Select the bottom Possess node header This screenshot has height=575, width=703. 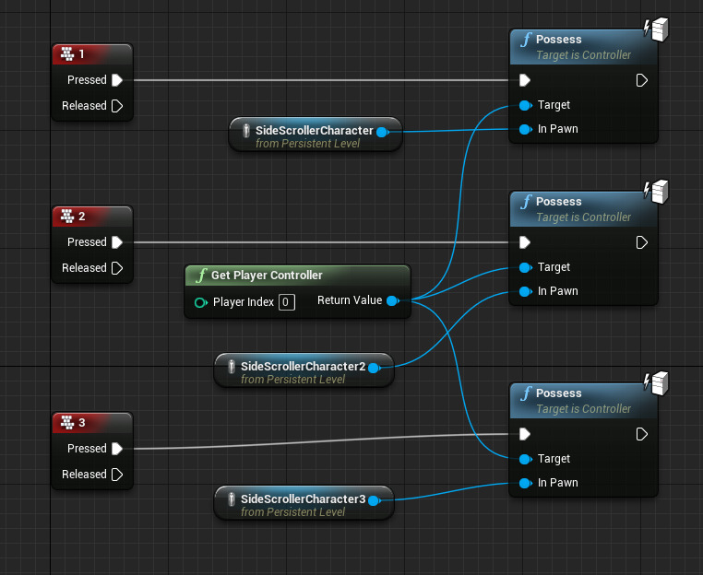583,401
